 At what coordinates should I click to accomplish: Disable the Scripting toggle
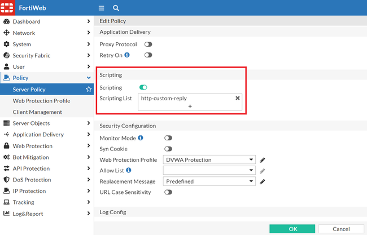(x=143, y=87)
